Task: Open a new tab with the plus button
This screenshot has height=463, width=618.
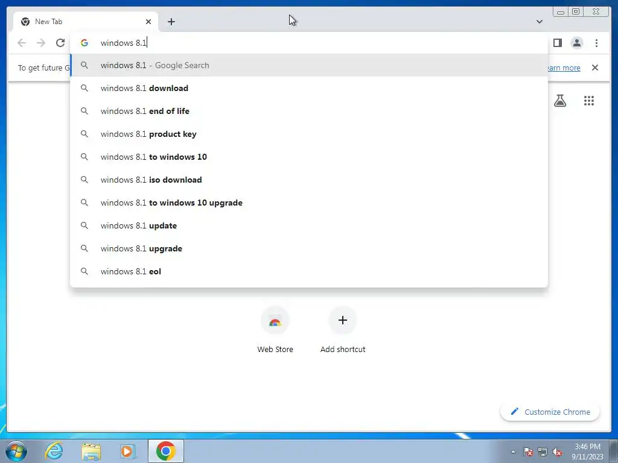Action: pyautogui.click(x=171, y=22)
